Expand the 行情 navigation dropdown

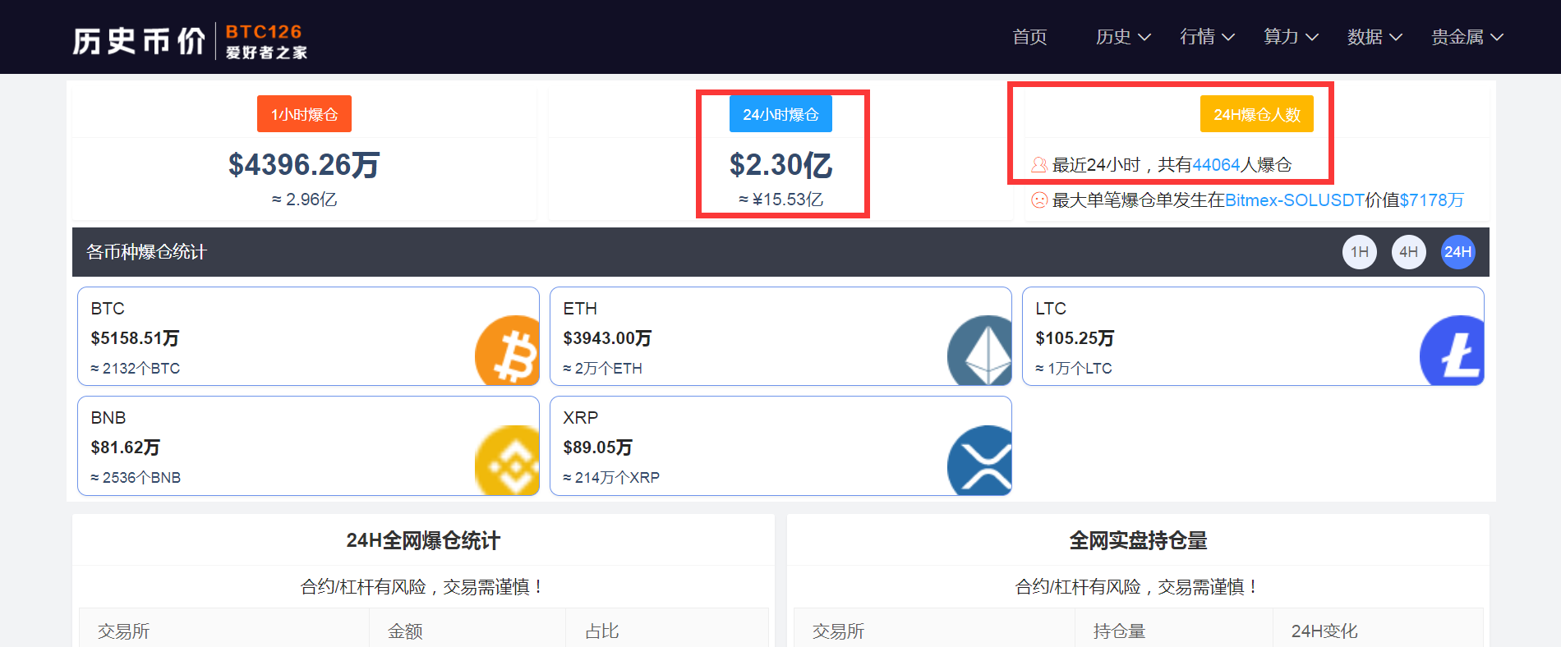[x=1207, y=37]
